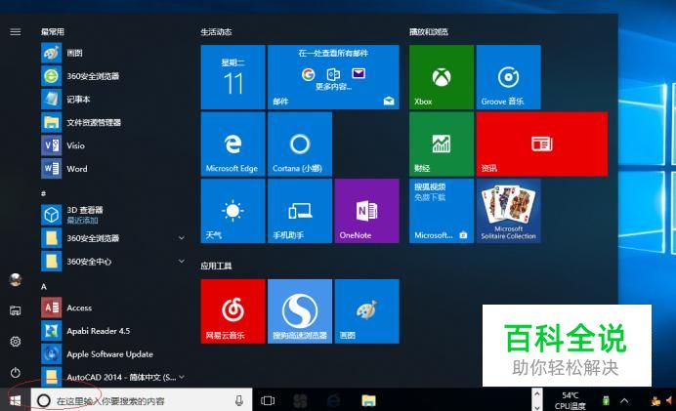The width and height of the screenshot is (676, 411).
Task: Open the OneNote tile
Action: (367, 211)
